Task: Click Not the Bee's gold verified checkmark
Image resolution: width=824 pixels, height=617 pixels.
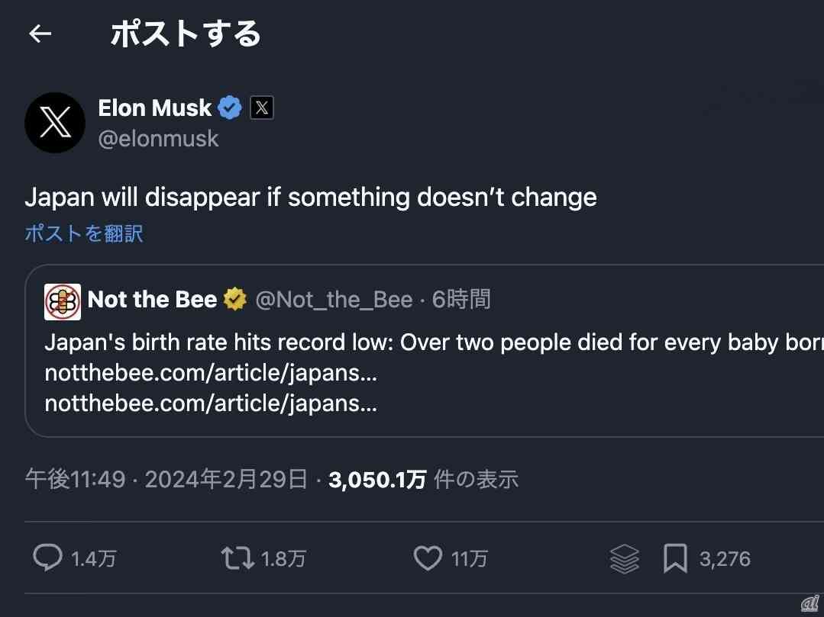Action: [x=234, y=299]
